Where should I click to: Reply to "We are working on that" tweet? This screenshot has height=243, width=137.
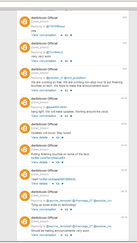(x=62, y=91)
